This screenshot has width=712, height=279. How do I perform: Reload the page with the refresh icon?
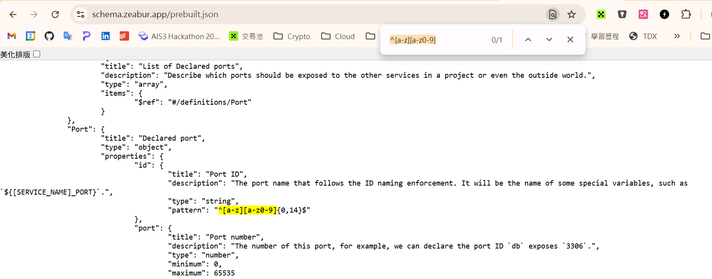[x=55, y=14]
